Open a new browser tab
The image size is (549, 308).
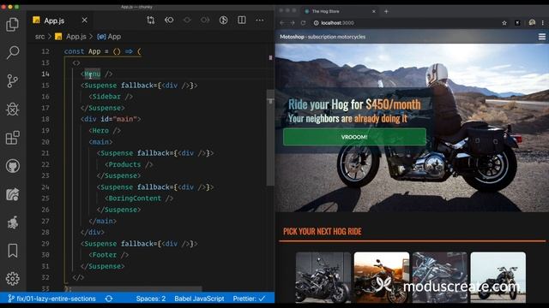tap(386, 11)
